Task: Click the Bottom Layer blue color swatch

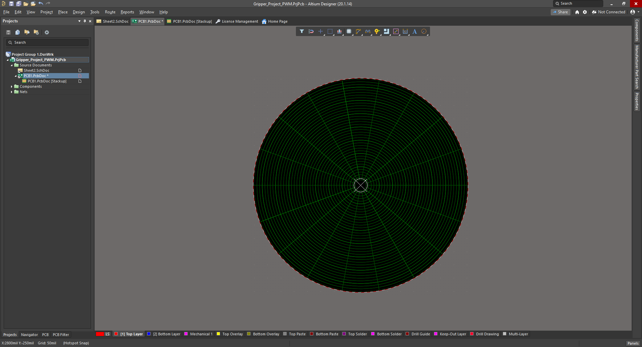Action: point(149,334)
